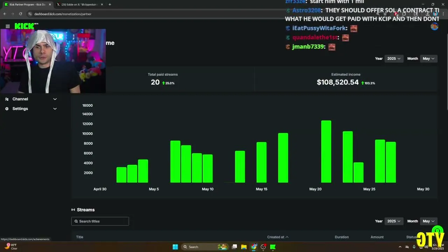The image size is (448, 252).
Task: Click the address bar URL
Action: point(63,14)
